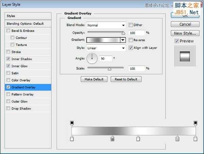Click the Opacity value field
Viewport: 204px width, 154px height.
tap(137, 33)
